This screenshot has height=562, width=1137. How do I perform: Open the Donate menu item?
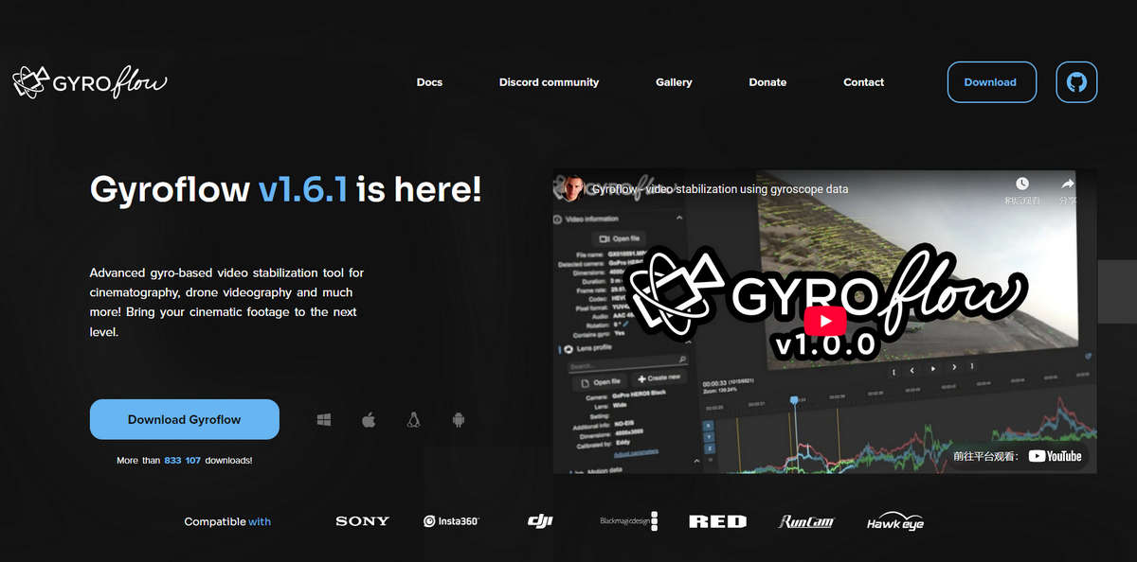coord(767,82)
